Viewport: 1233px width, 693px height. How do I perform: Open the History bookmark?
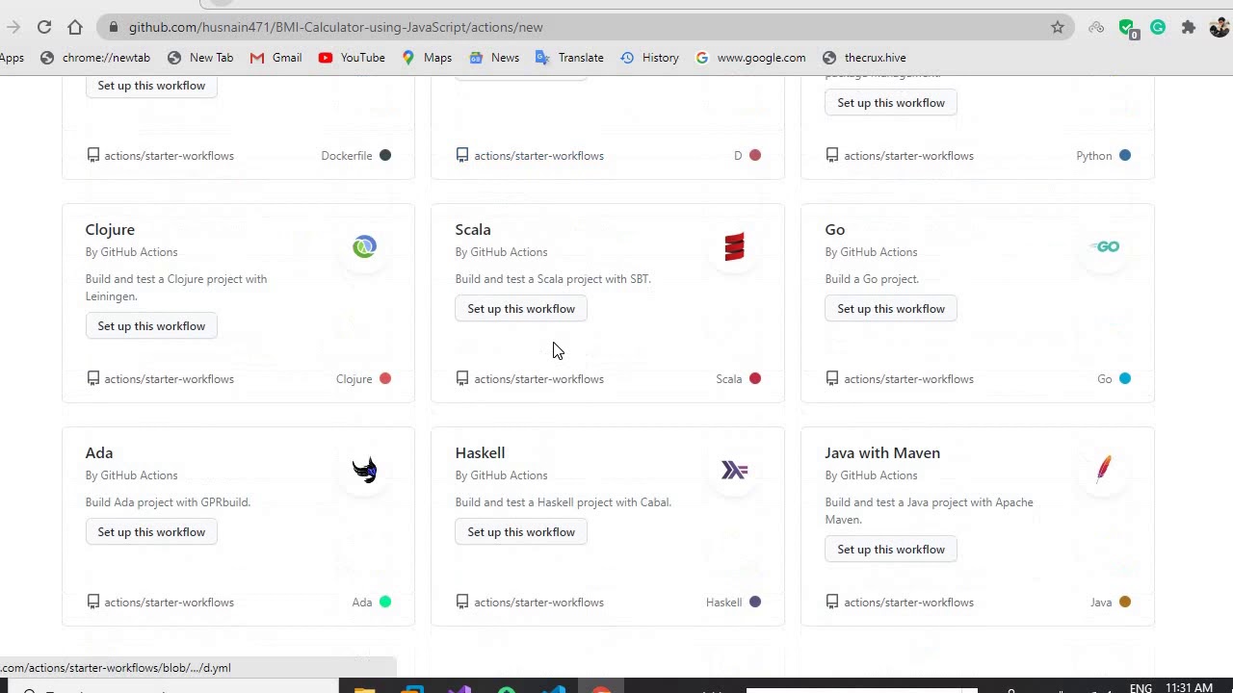[x=649, y=58]
